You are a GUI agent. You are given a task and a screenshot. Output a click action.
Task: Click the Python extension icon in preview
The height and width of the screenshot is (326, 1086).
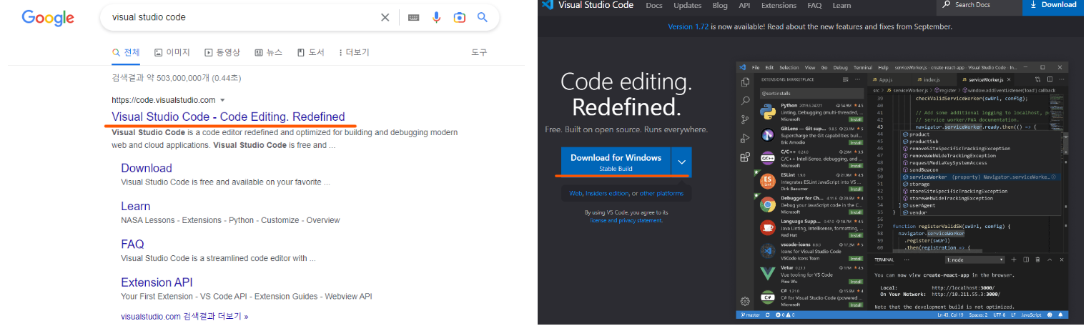[x=768, y=112]
